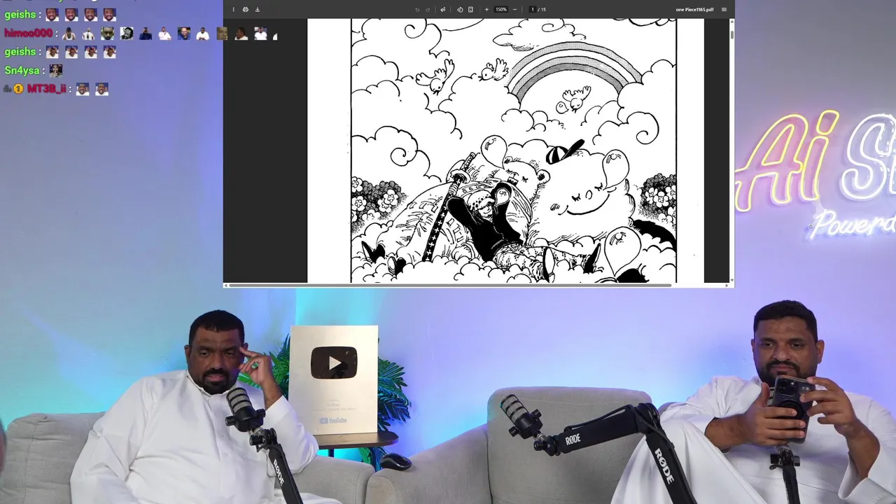The width and height of the screenshot is (896, 504).
Task: Toggle fit-to-page view
Action: (x=470, y=9)
